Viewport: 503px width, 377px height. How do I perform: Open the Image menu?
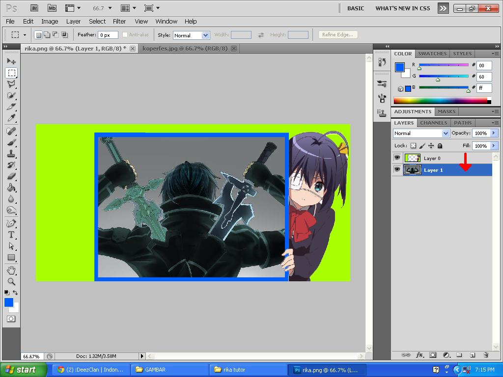tap(50, 22)
